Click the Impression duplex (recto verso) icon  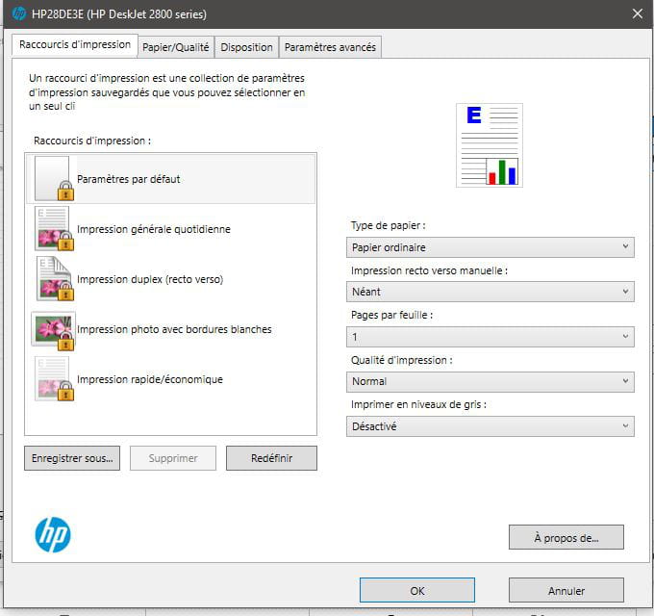click(54, 279)
